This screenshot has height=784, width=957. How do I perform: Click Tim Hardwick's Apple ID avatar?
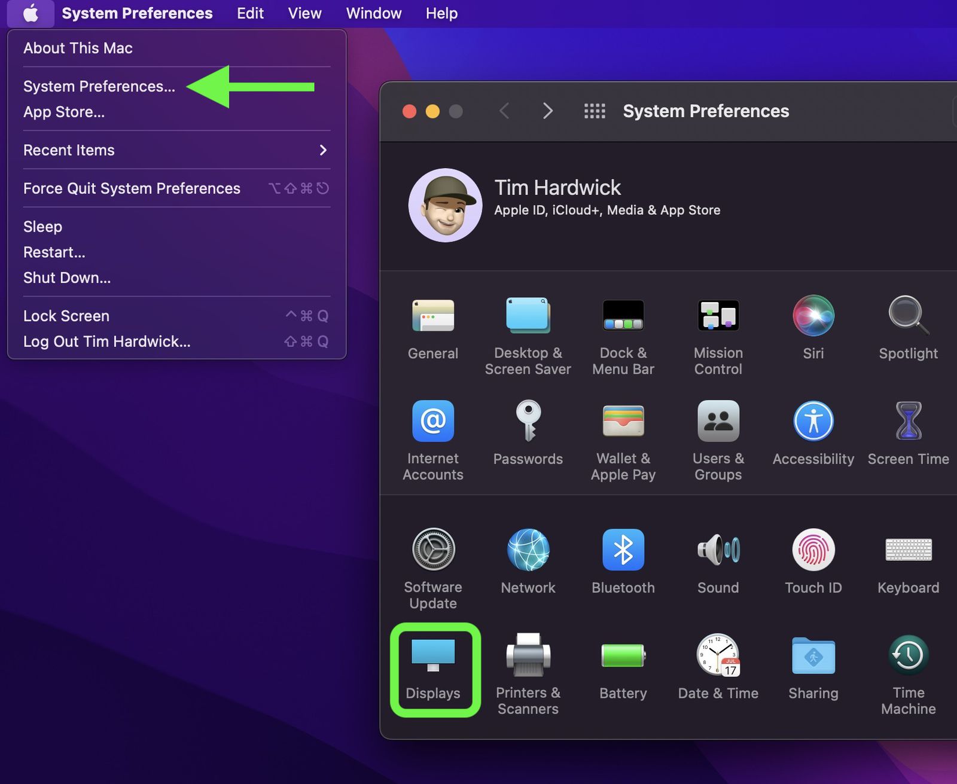(445, 205)
